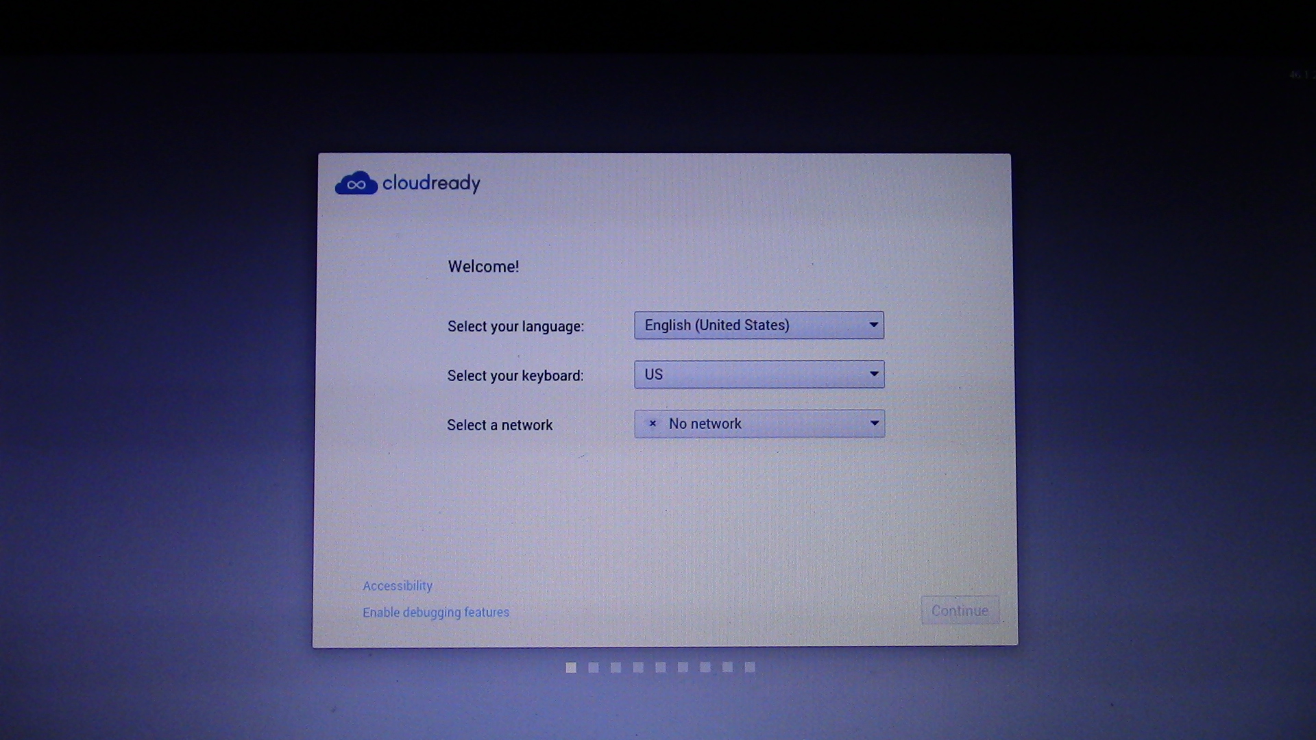The width and height of the screenshot is (1316, 740).
Task: Click the 'Select your keyboard:' label
Action: pyautogui.click(x=515, y=376)
